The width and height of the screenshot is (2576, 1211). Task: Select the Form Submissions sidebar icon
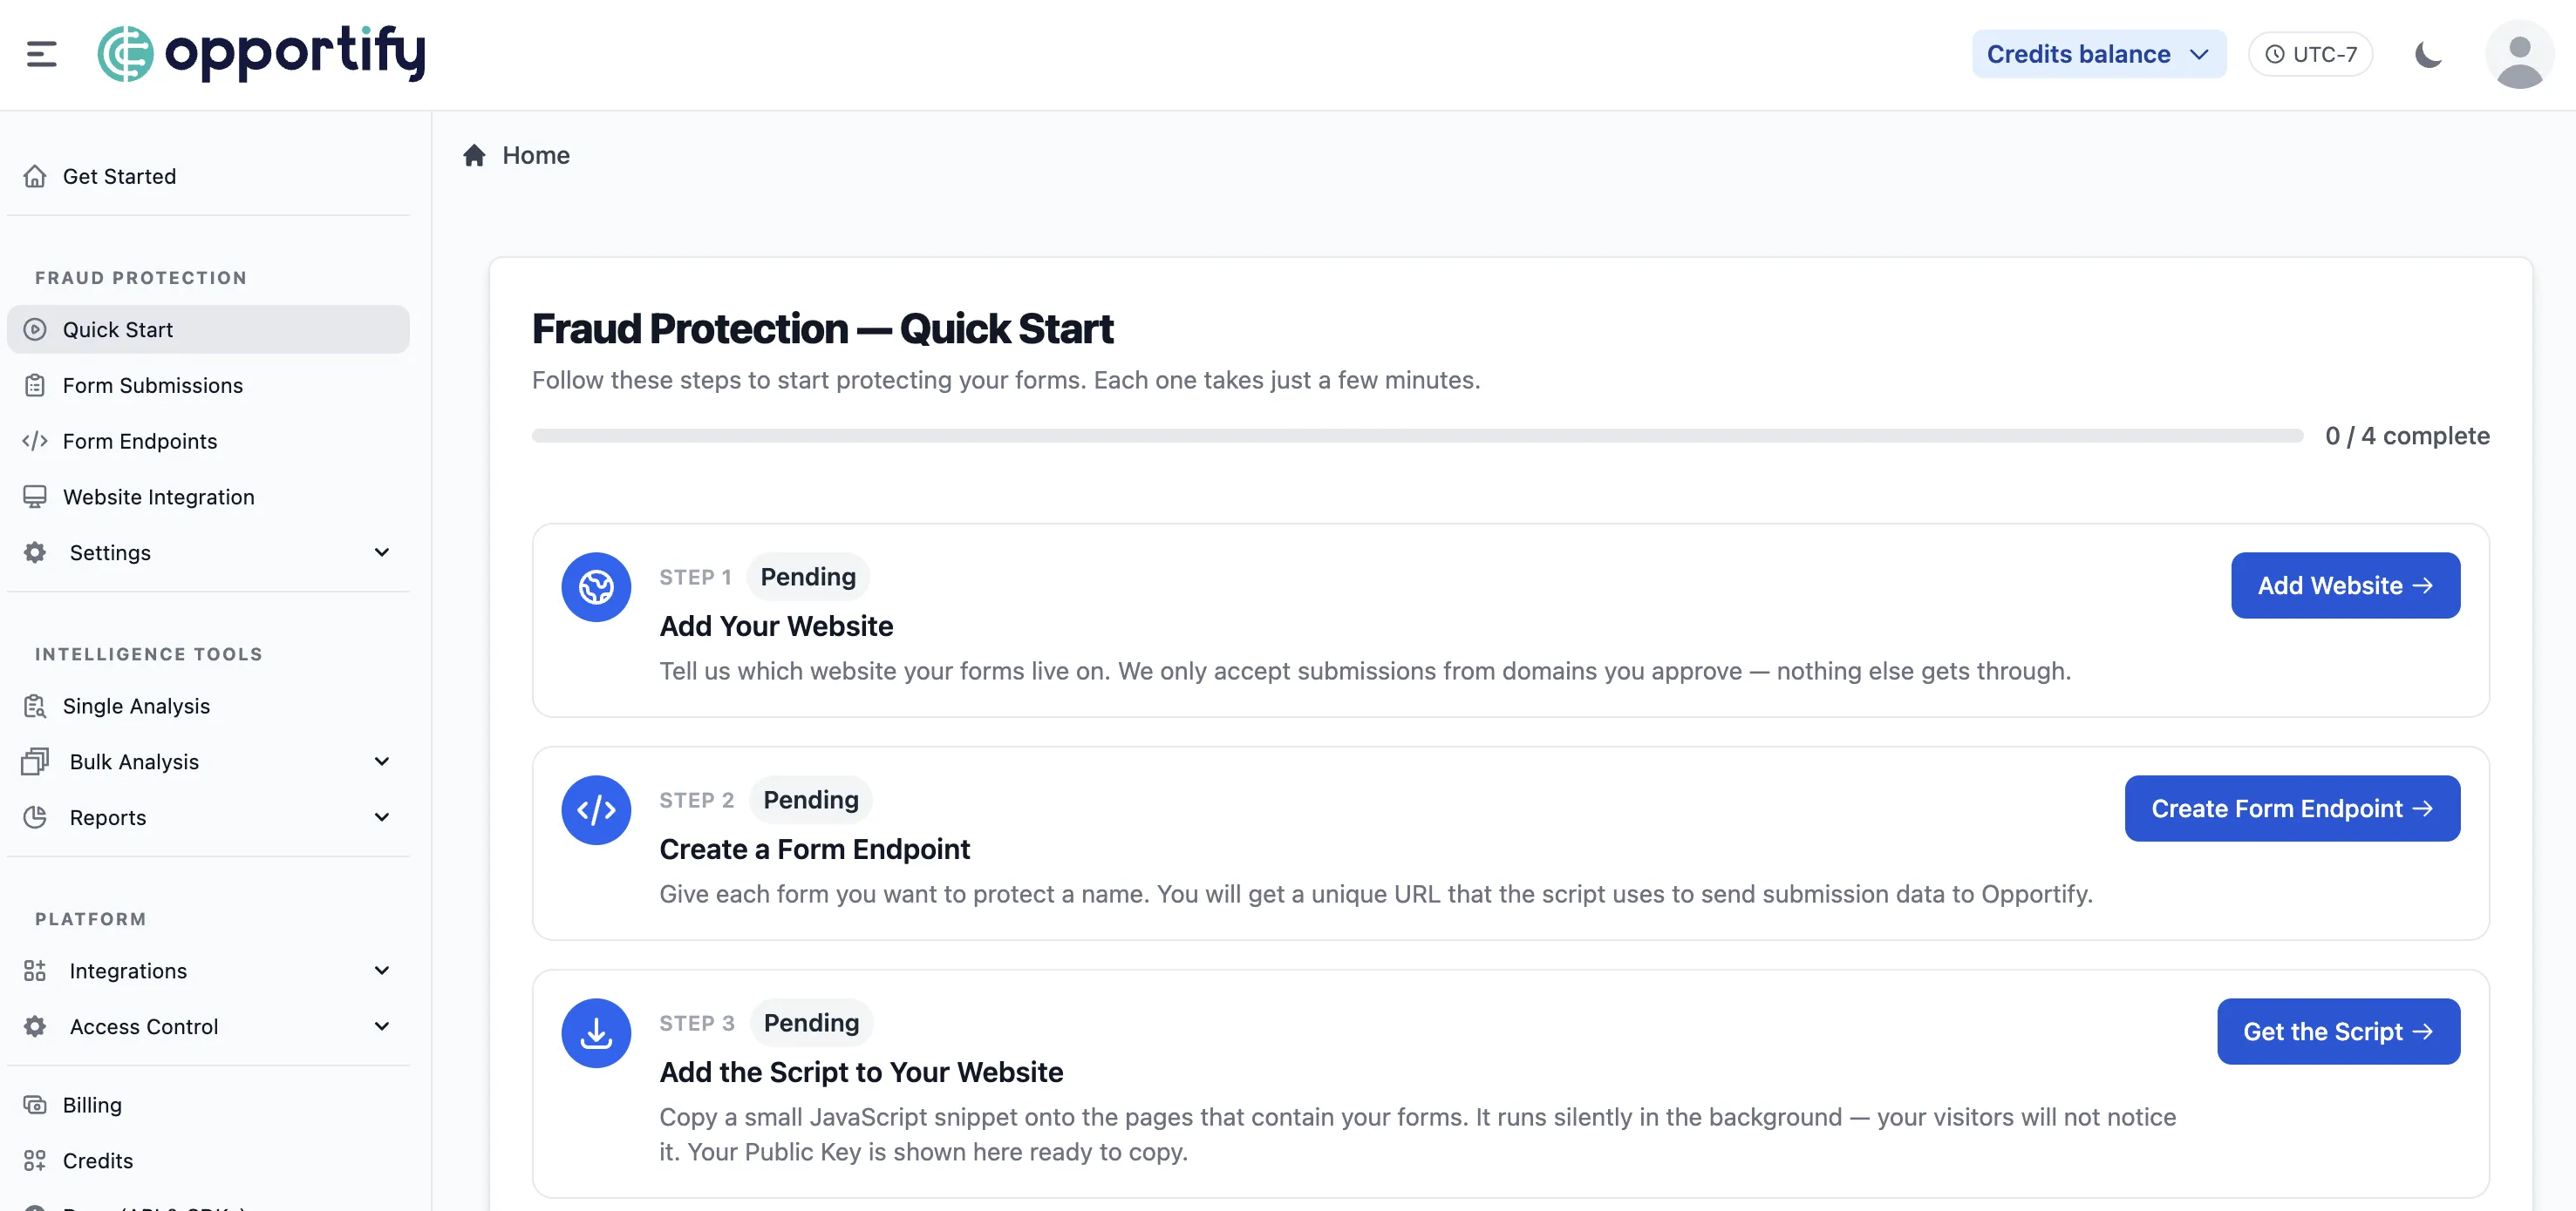pyautogui.click(x=35, y=385)
